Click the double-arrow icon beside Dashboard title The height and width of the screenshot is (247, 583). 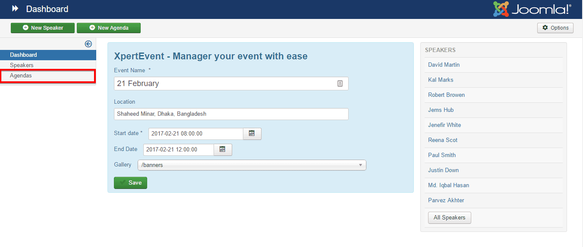(15, 9)
